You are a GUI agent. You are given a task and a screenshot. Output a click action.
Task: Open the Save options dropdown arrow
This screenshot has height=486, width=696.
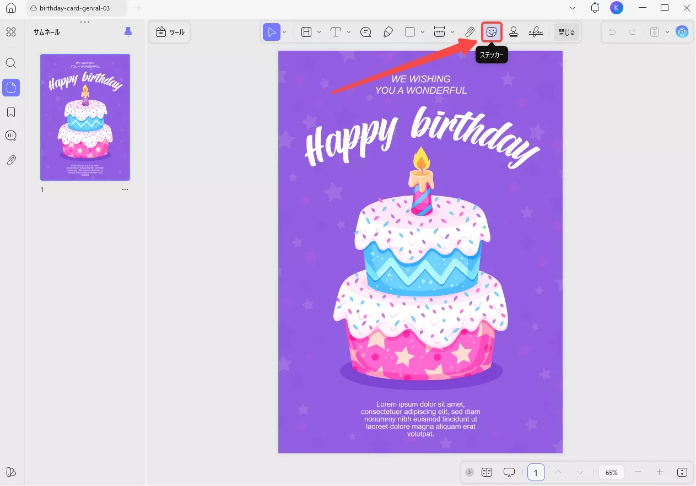[667, 32]
